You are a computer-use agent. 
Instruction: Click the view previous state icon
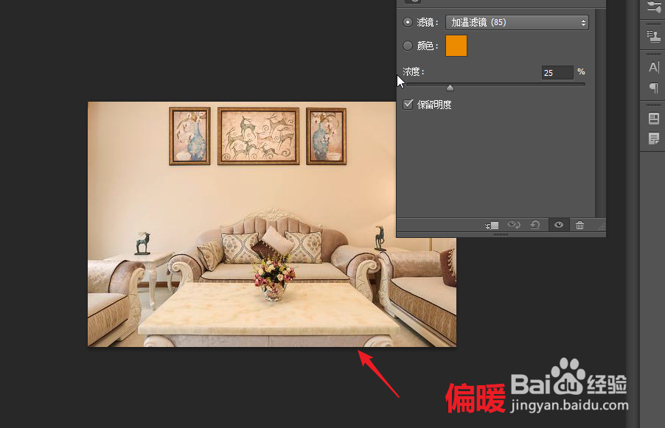[x=514, y=225]
